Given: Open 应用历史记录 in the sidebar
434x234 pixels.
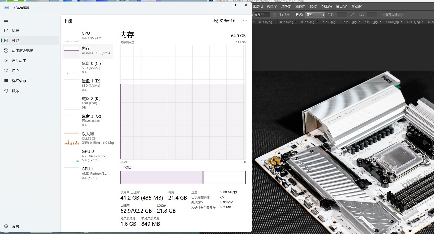Looking at the screenshot, I should 30,51.
